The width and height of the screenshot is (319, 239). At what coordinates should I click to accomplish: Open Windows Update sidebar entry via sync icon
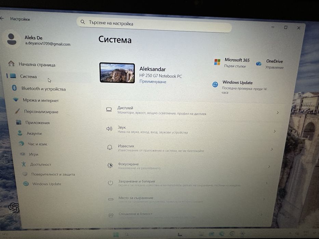click(26, 184)
